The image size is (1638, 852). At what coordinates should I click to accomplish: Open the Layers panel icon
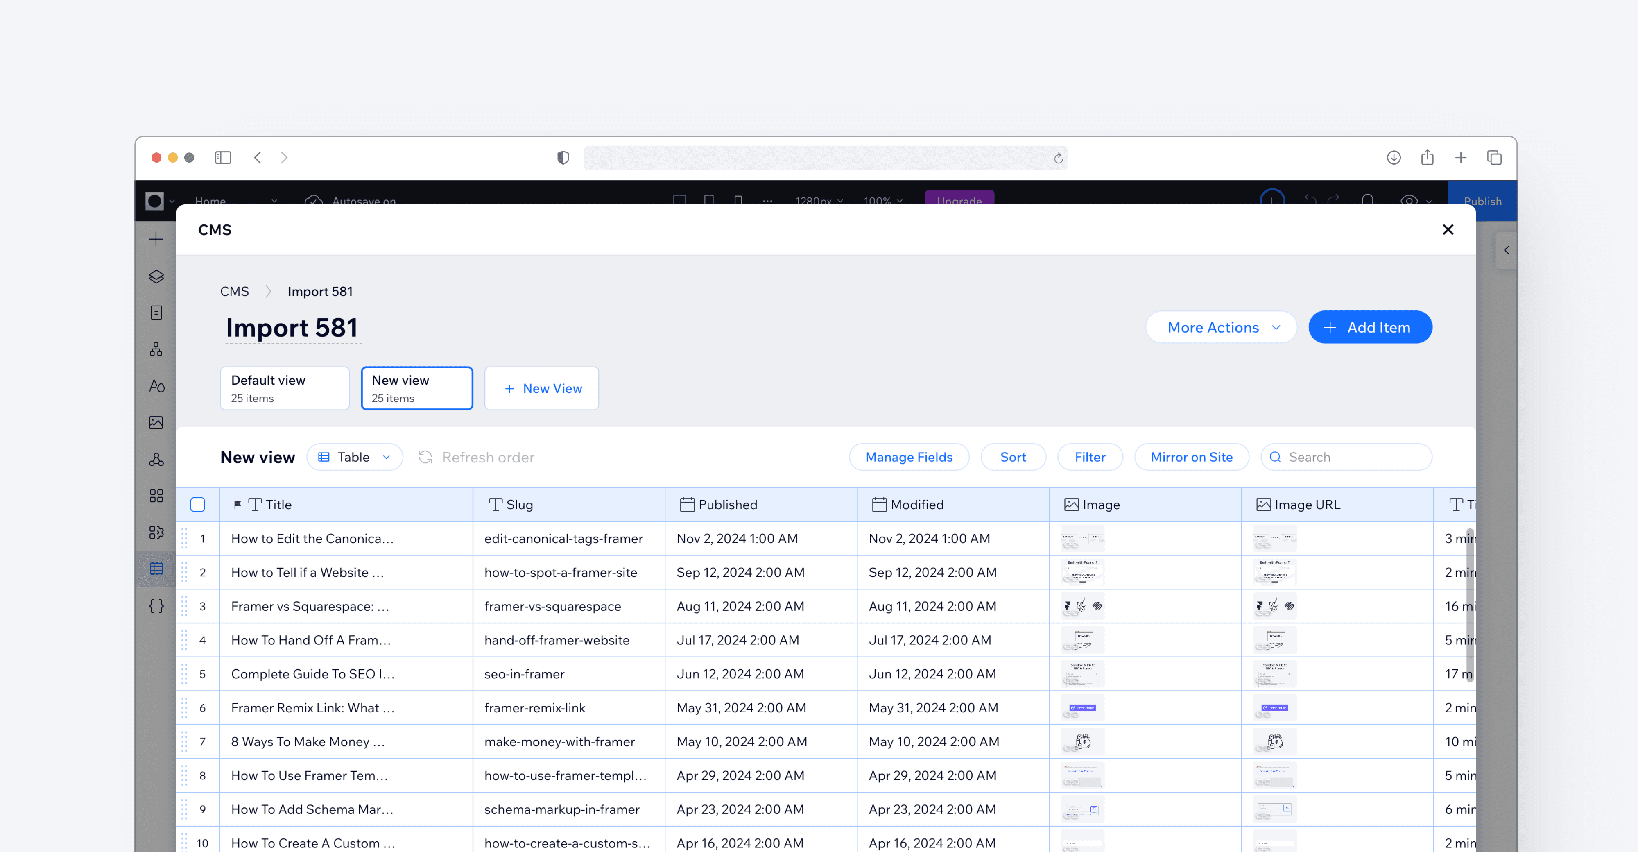(156, 276)
